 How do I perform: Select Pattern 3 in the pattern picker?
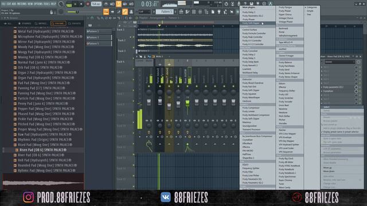(x=99, y=37)
